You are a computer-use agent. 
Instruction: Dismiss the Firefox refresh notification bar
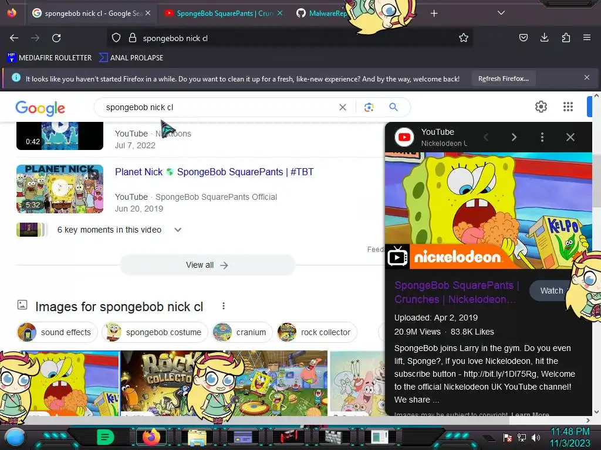[x=586, y=78]
